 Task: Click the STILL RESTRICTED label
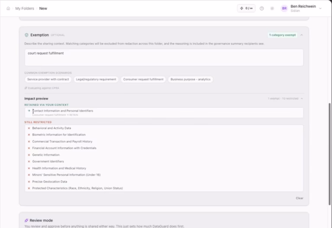tap(38, 122)
